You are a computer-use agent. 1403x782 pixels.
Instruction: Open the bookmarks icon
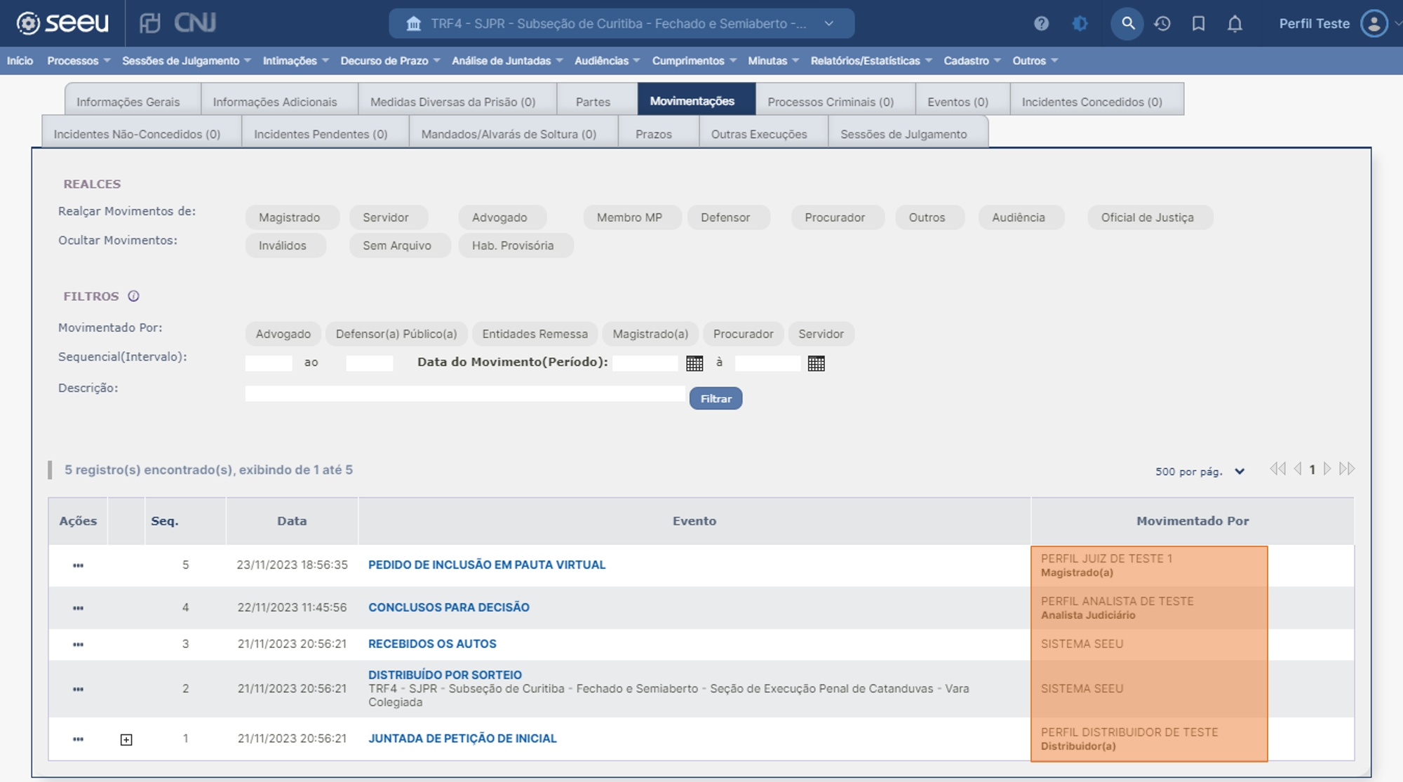(1199, 24)
